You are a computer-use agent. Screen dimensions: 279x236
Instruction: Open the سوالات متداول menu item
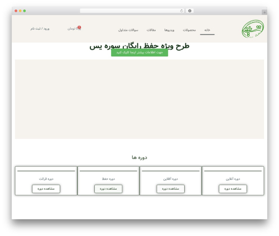[128, 30]
